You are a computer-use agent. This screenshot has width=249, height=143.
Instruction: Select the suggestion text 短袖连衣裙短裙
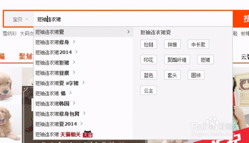tap(52, 63)
